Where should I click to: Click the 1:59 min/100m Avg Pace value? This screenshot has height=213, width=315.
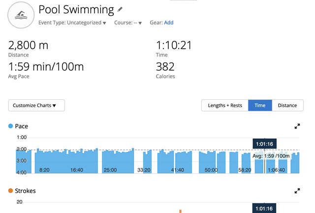(46, 67)
